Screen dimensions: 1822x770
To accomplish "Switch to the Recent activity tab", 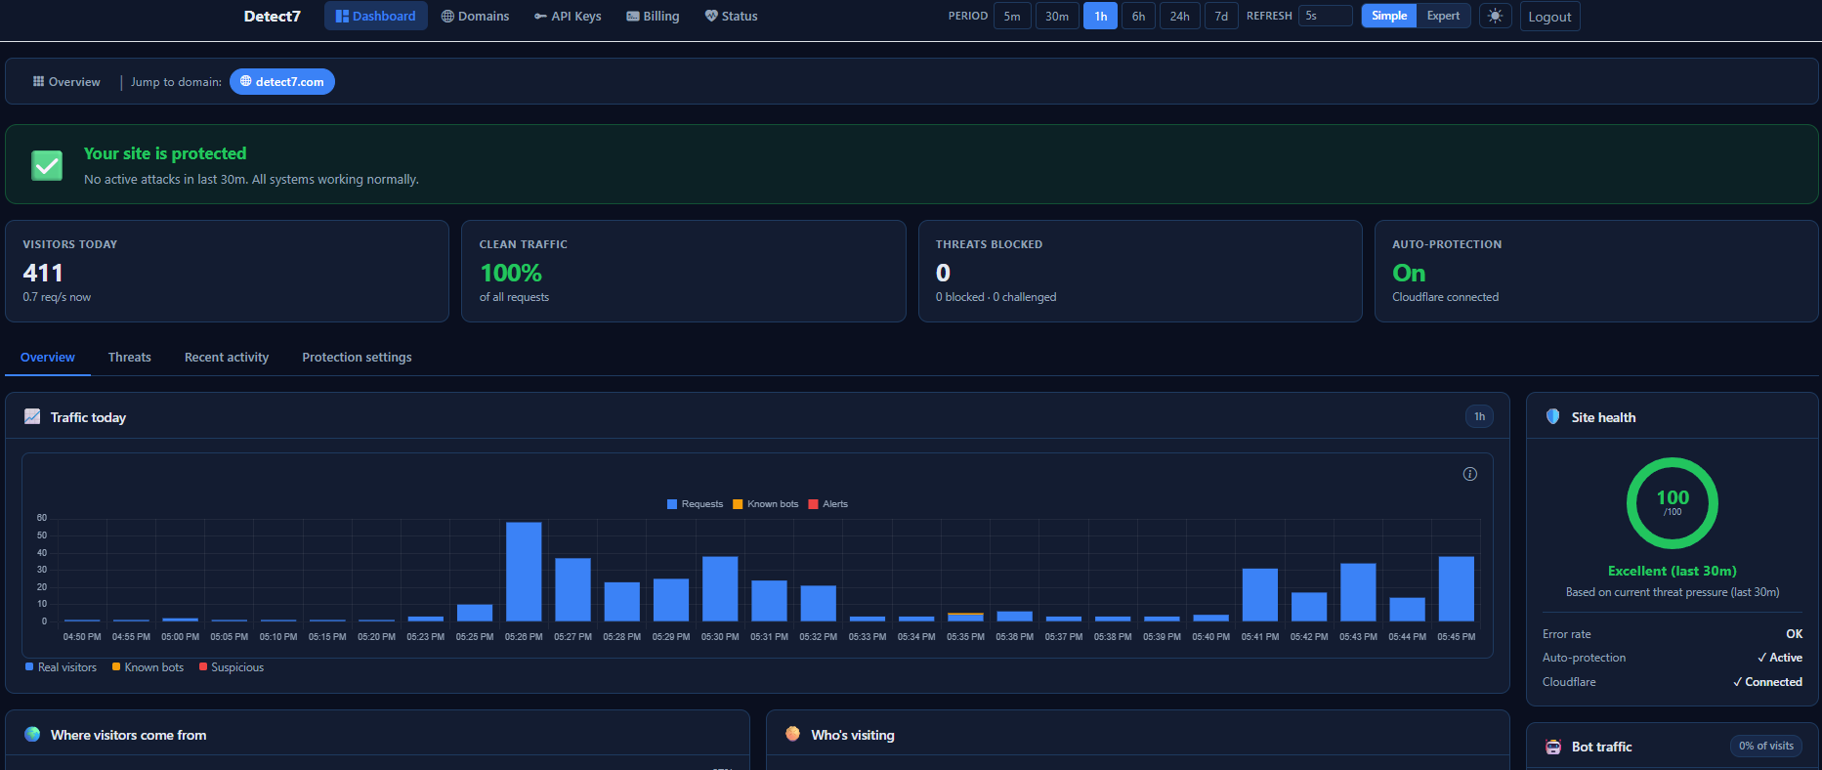I will point(227,358).
